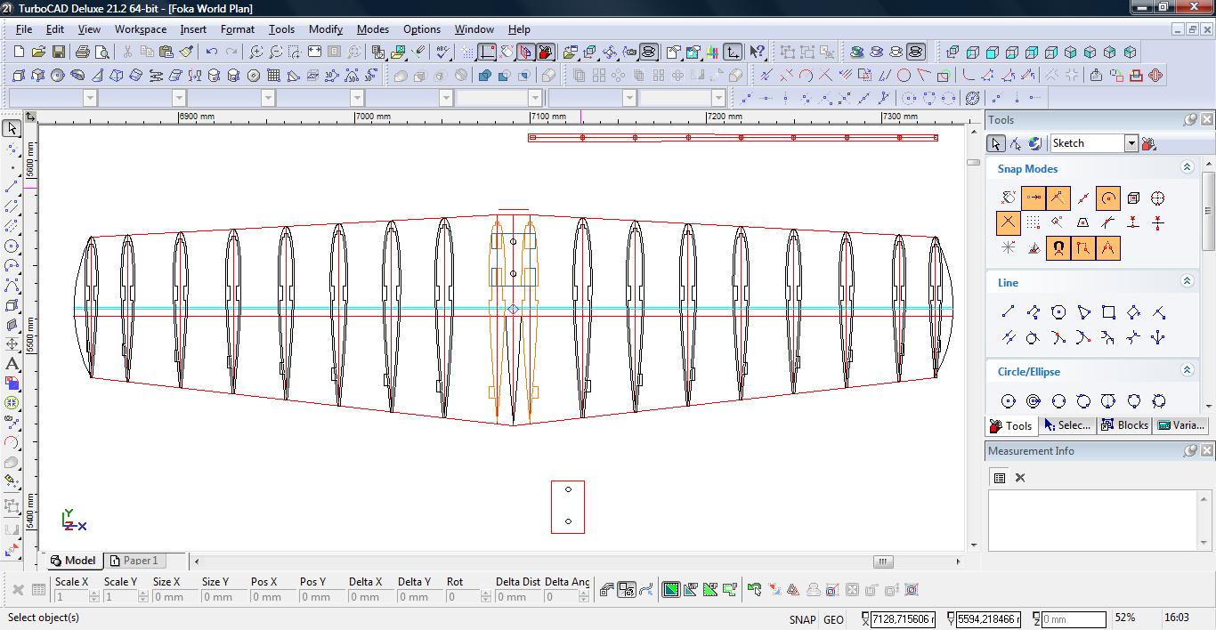The width and height of the screenshot is (1216, 630).
Task: Toggle SNAP in the status bar
Action: pos(801,619)
